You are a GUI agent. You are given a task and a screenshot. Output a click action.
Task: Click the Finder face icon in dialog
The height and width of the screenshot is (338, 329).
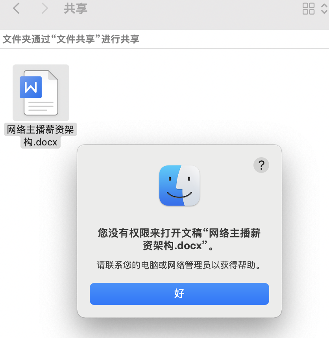pyautogui.click(x=179, y=186)
